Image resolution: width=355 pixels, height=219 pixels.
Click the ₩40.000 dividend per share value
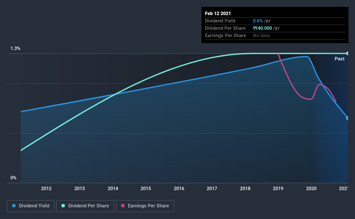pyautogui.click(x=262, y=28)
